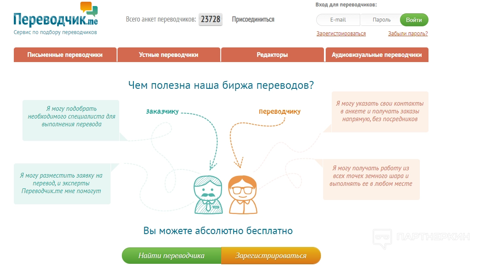Click the teal заказчику label
Viewport: 492px width, 272px height.
pos(162,111)
